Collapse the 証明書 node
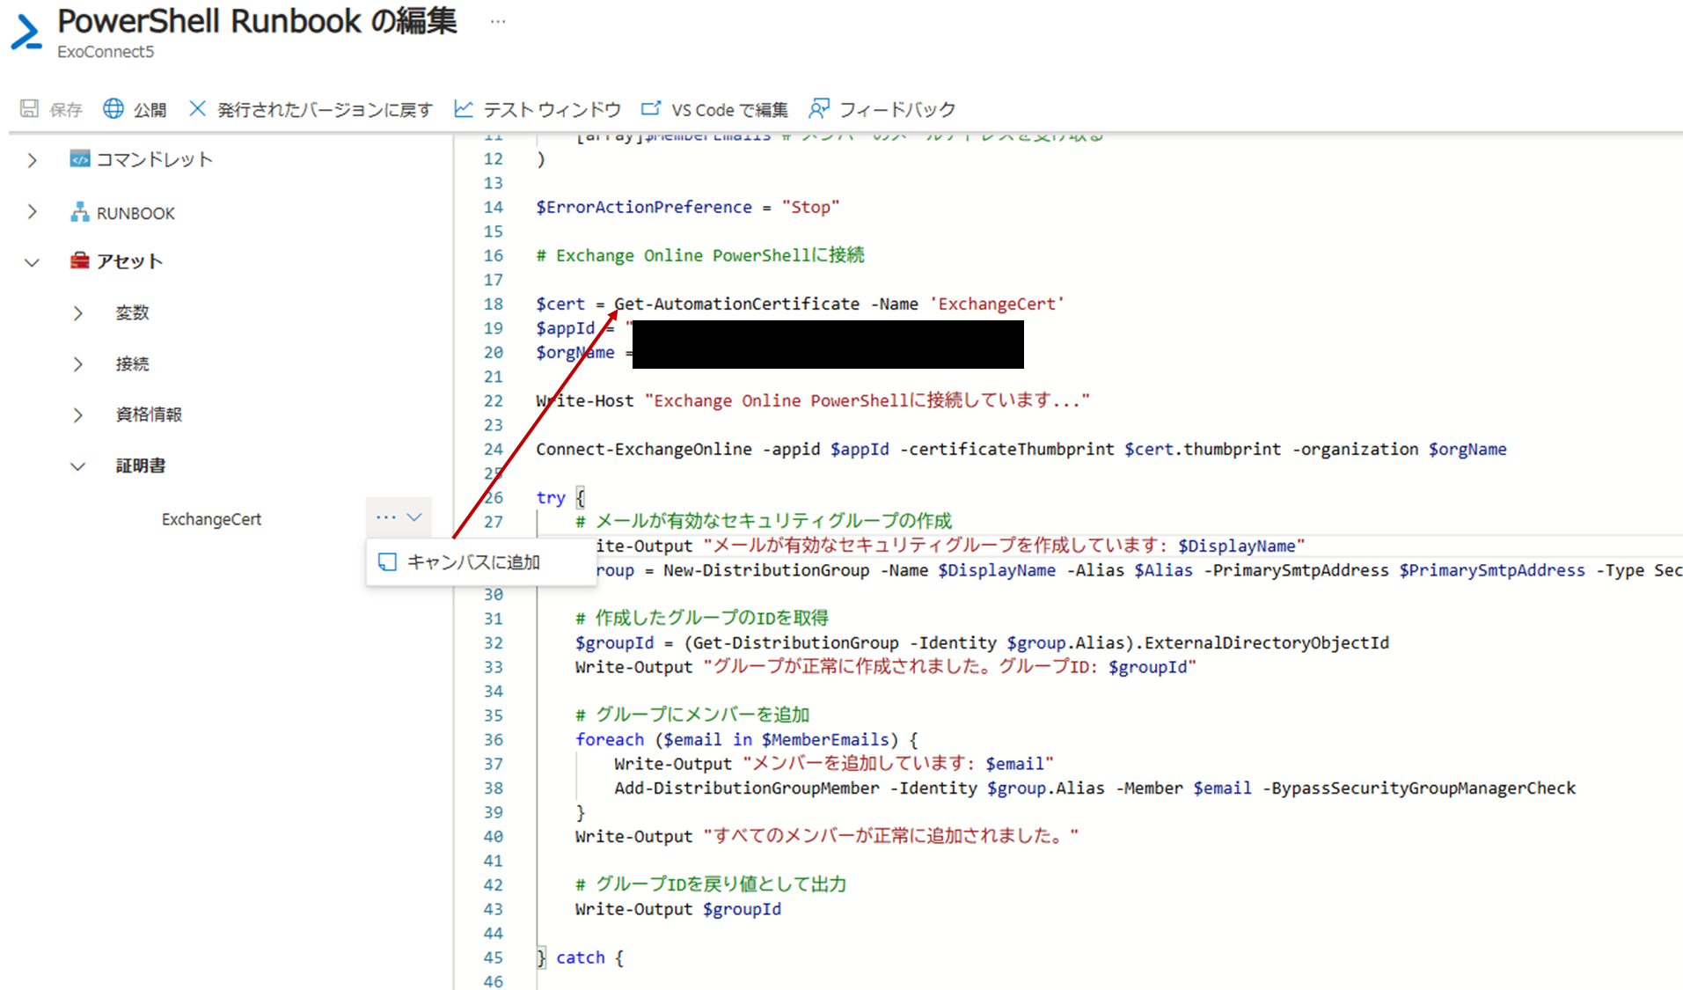The height and width of the screenshot is (990, 1683). tap(78, 466)
